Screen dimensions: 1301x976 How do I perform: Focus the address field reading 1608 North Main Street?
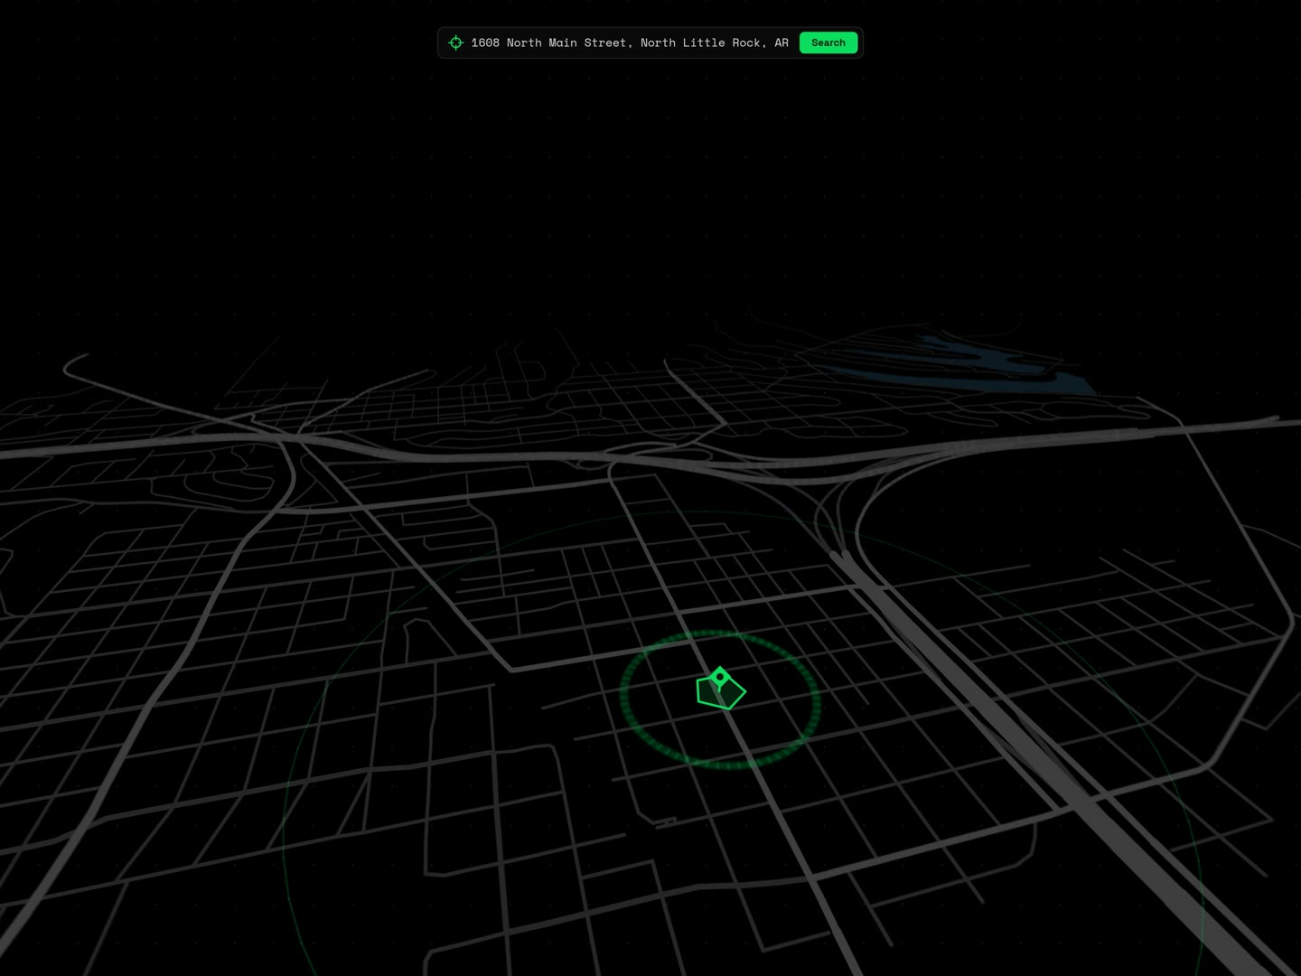(630, 42)
